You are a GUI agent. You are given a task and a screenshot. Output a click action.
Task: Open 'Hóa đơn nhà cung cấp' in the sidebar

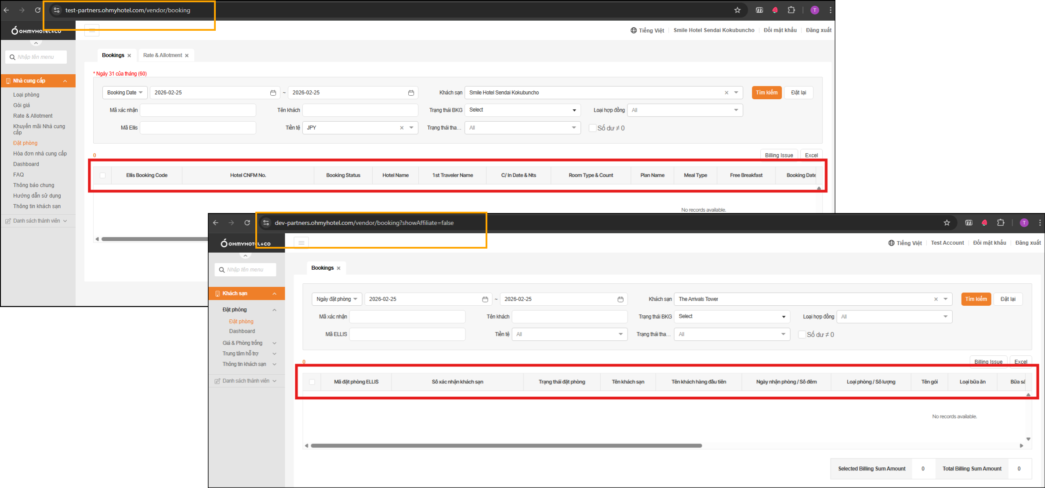click(40, 154)
